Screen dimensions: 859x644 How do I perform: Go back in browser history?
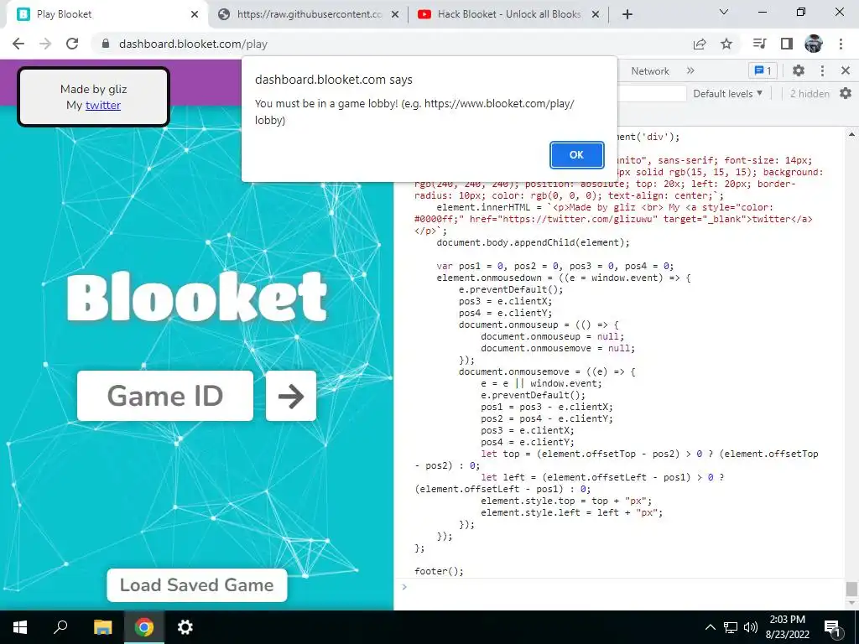click(x=18, y=44)
